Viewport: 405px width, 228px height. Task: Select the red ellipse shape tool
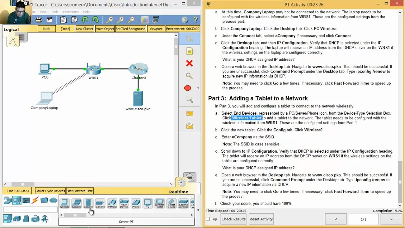pos(188,88)
